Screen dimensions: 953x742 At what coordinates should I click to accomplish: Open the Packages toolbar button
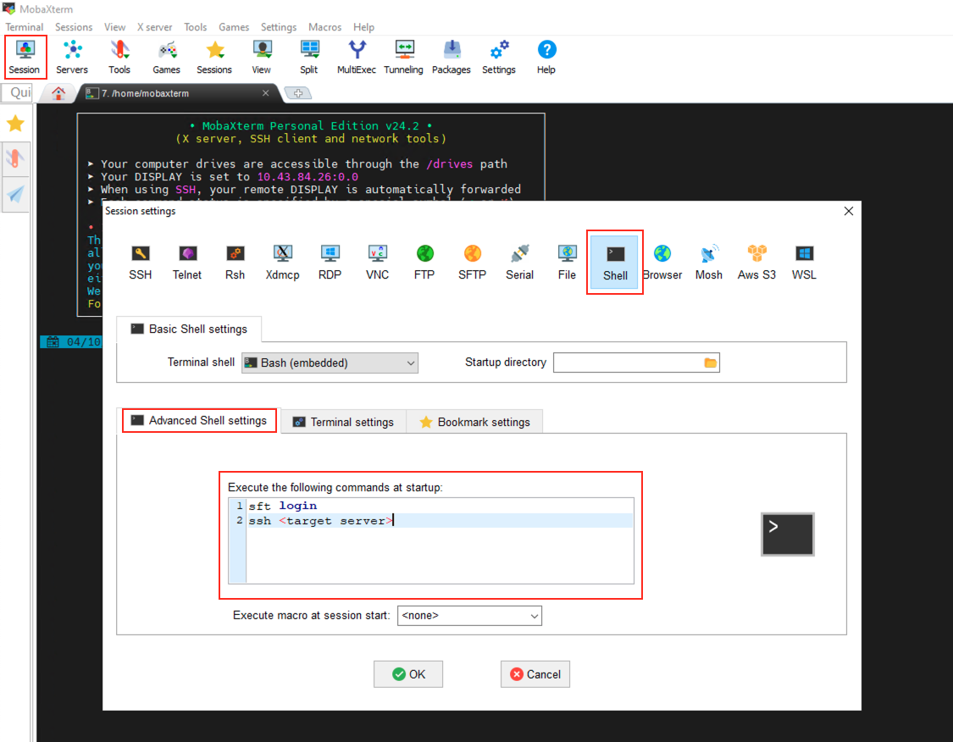[x=452, y=57]
